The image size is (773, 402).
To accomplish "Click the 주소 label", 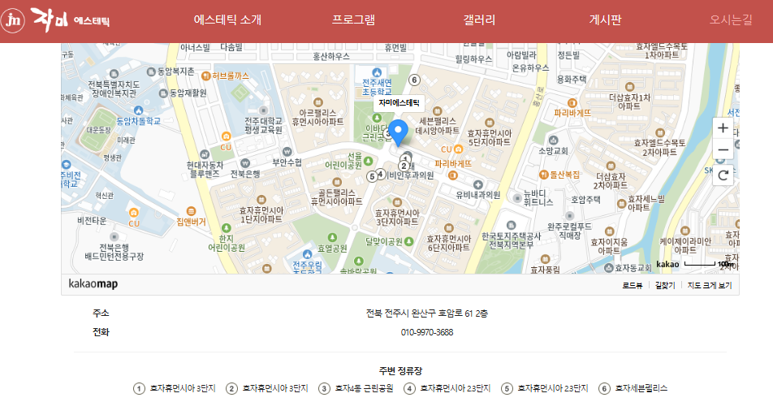I will [101, 313].
